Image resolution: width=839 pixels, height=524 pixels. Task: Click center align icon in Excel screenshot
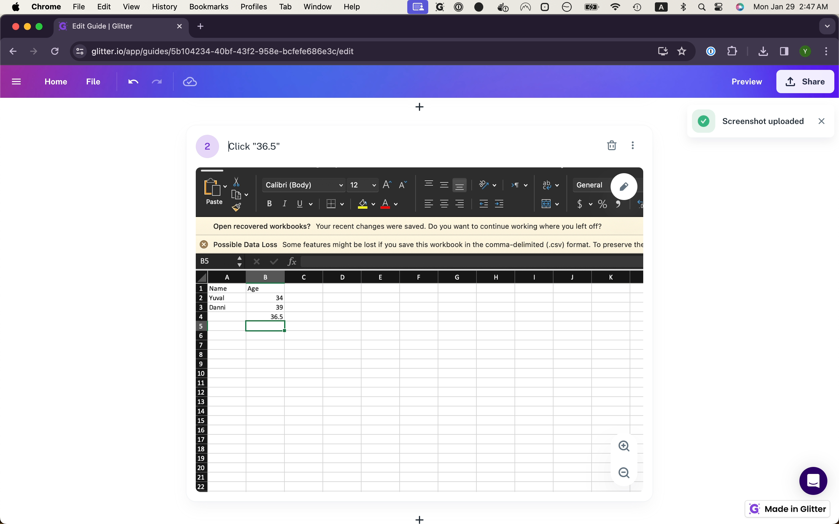click(x=444, y=204)
